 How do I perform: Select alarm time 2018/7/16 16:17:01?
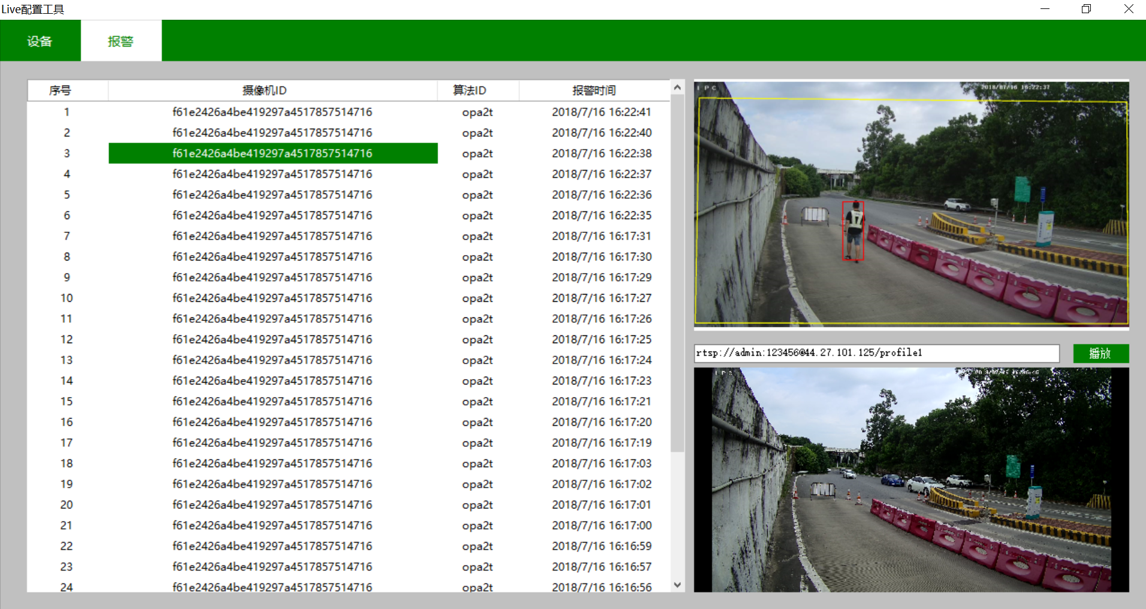[602, 505]
